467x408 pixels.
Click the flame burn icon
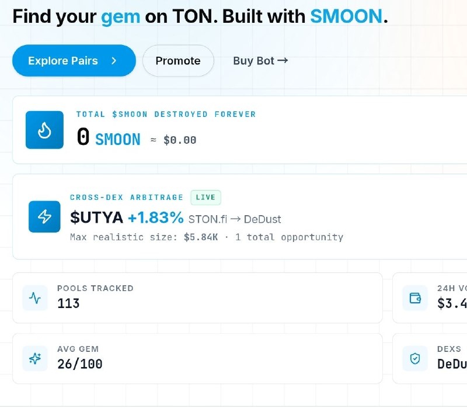click(x=44, y=130)
